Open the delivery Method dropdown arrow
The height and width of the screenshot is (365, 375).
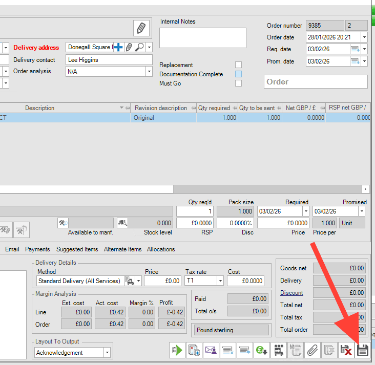coord(138,281)
